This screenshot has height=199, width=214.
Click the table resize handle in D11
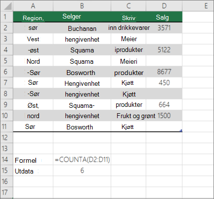(x=181, y=130)
